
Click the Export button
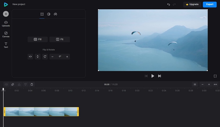point(210,5)
